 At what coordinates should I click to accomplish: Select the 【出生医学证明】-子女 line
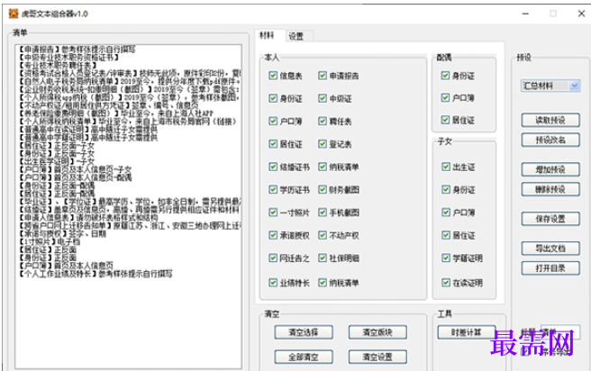pyautogui.click(x=57, y=161)
